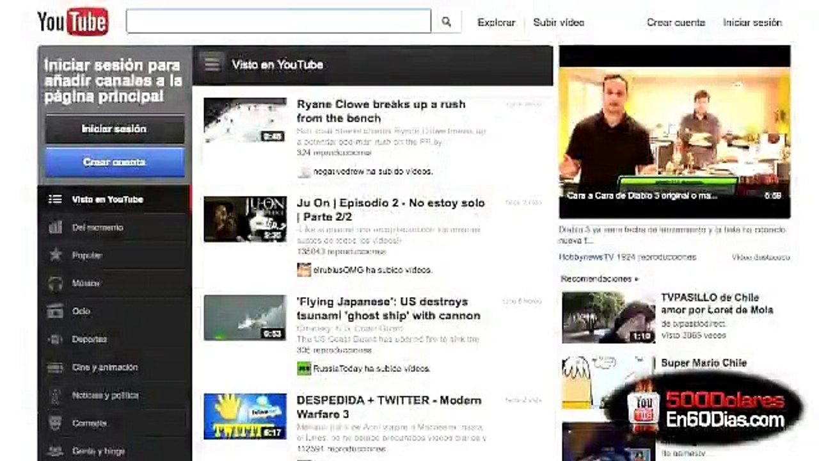The height and width of the screenshot is (461, 819).
Task: Click the Gente y blogs icon
Action: 56,451
